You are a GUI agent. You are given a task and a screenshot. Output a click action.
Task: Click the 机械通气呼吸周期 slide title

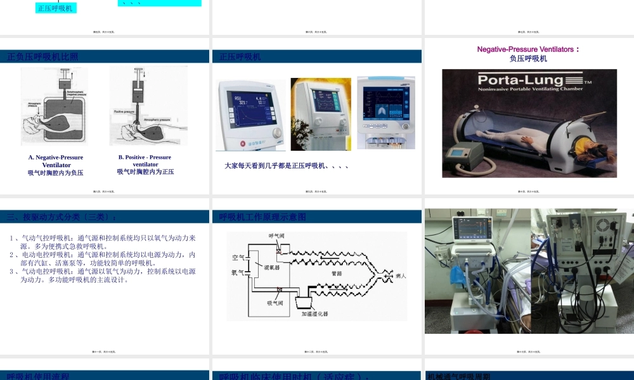point(459,374)
